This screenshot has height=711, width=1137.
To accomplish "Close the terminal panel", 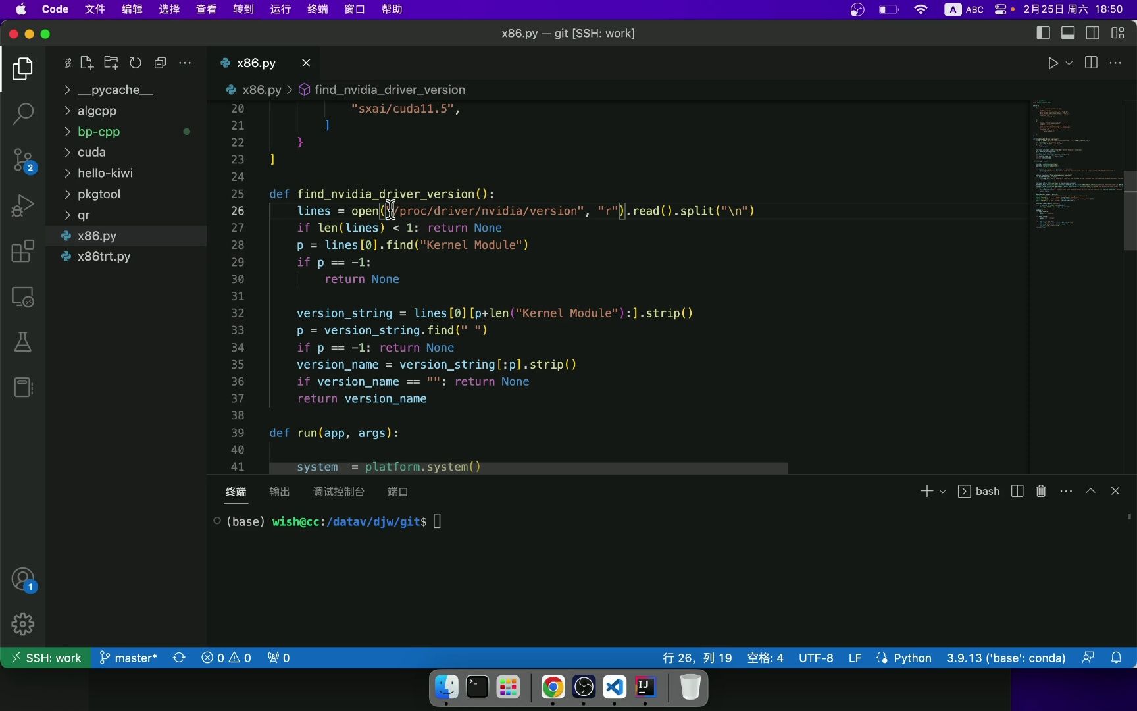I will point(1115,491).
